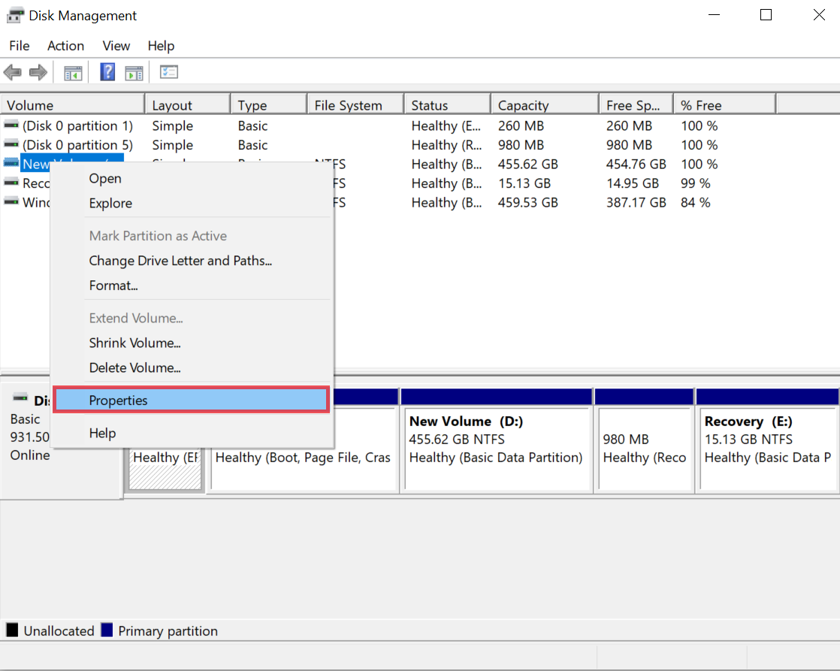Click the greyed Extend Volume... entry
Viewport: 840px width, 671px height.
(193, 318)
